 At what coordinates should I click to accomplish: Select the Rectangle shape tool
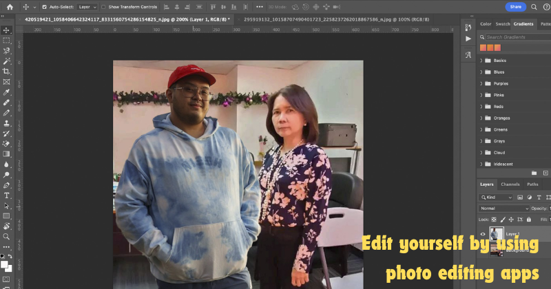coord(6,216)
